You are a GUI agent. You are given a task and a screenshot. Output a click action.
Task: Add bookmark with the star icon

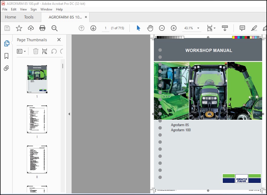(x=19, y=28)
